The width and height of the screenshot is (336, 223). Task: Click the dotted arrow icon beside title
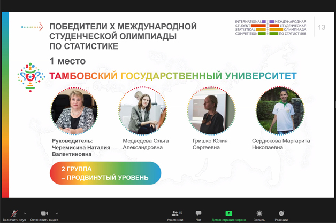[32, 27]
